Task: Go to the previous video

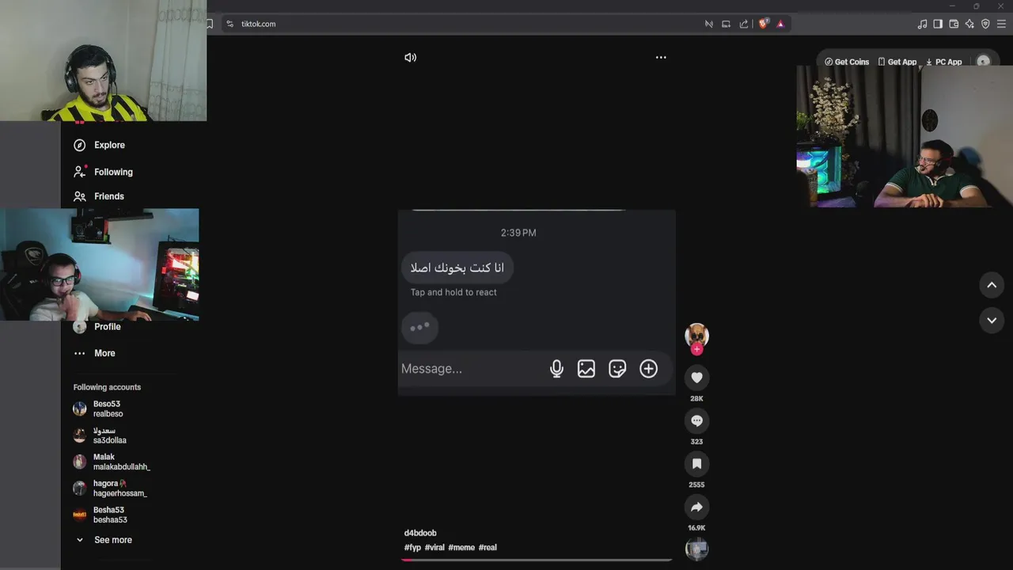Action: tap(992, 285)
